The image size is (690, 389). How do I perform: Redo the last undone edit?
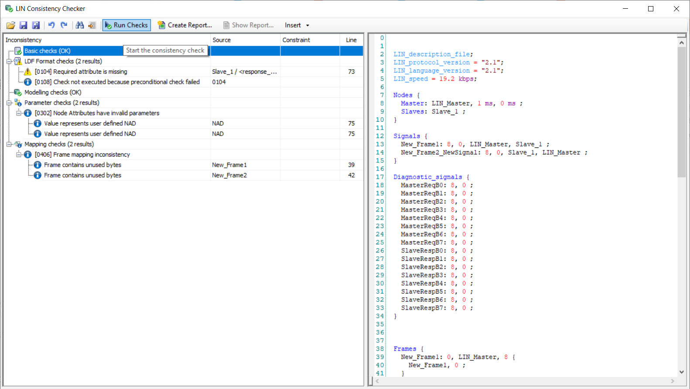coord(64,25)
